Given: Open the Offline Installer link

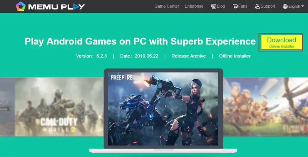Looking at the screenshot, I should pos(235,56).
